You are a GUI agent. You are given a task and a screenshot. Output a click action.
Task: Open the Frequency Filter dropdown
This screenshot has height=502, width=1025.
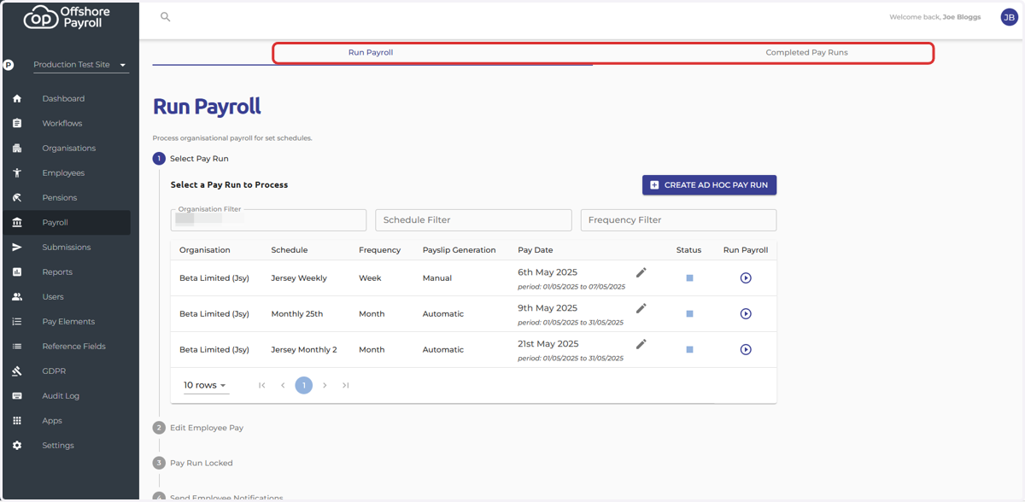tap(678, 219)
